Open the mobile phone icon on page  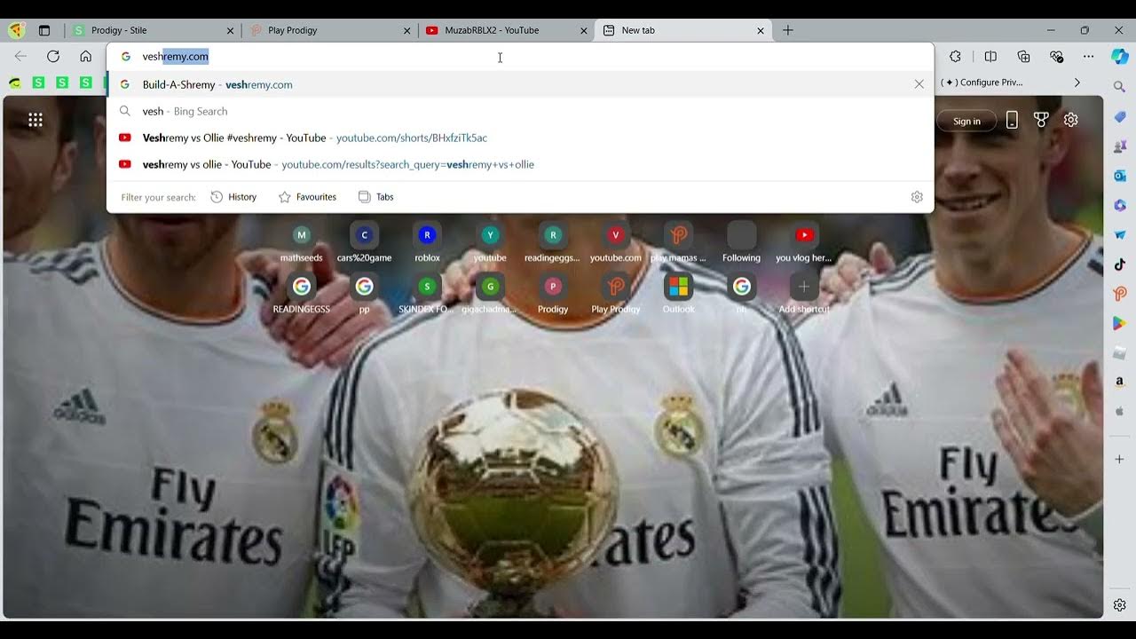click(1012, 121)
